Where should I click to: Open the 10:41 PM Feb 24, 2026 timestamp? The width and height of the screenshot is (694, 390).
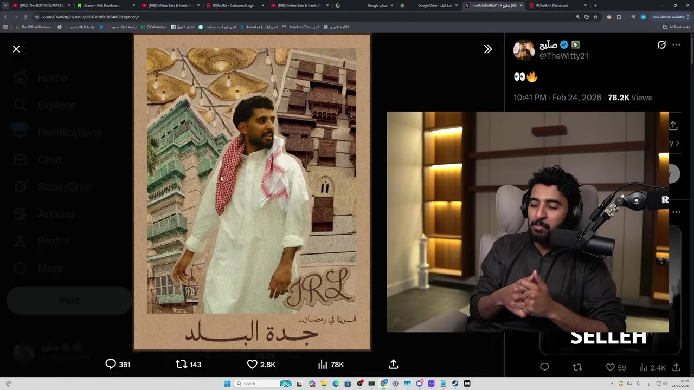pyautogui.click(x=557, y=97)
